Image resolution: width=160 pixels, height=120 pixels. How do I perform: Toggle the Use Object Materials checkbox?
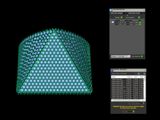coord(143,103)
